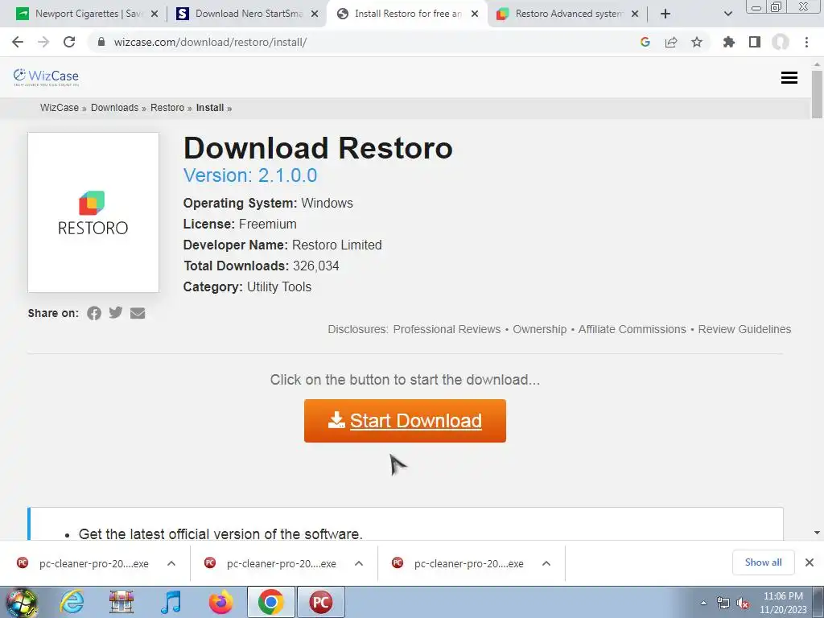Open Chrome's three-dot menu
824x618 pixels.
pos(806,42)
